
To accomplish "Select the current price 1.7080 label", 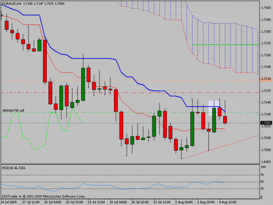I will point(266,123).
